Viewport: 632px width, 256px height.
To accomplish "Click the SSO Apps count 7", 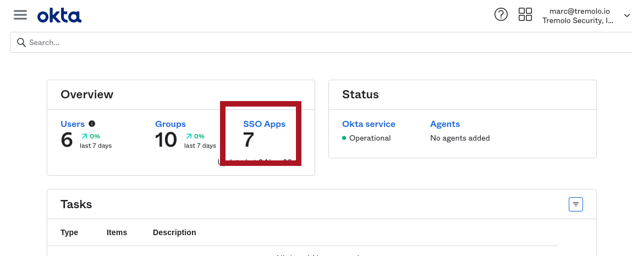I will click(x=249, y=140).
